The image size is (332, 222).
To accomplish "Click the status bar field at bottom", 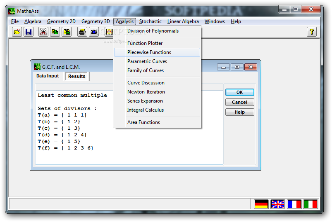I will pyautogui.click(x=130, y=204).
